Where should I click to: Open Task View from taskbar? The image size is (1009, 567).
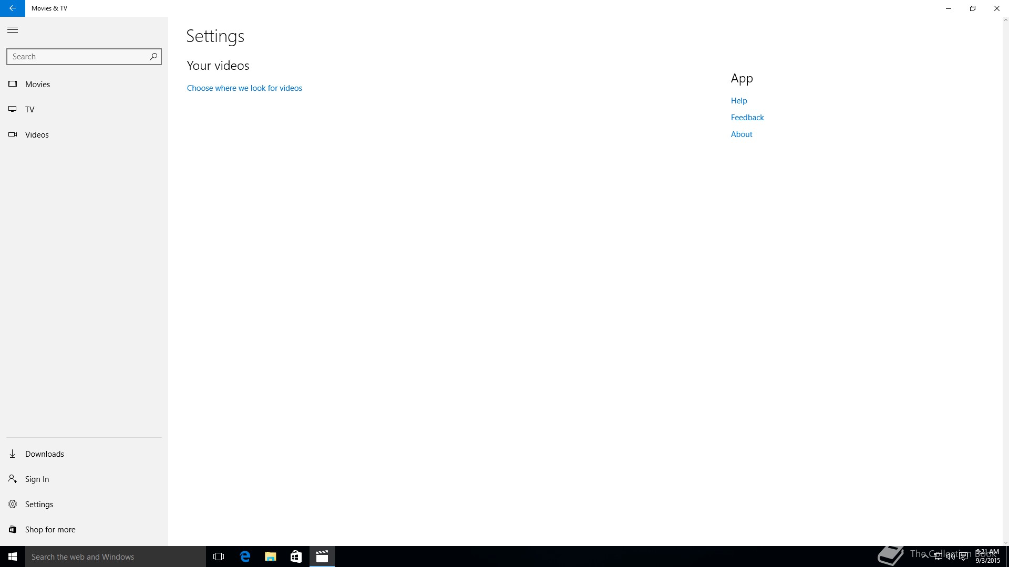[219, 556]
